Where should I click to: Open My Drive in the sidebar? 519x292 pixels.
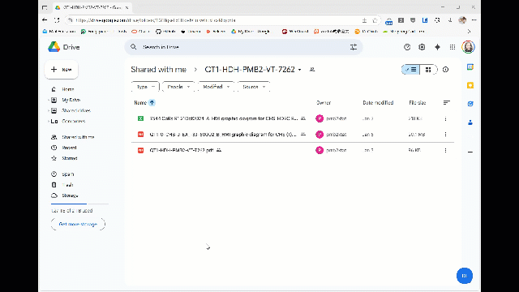coord(71,100)
